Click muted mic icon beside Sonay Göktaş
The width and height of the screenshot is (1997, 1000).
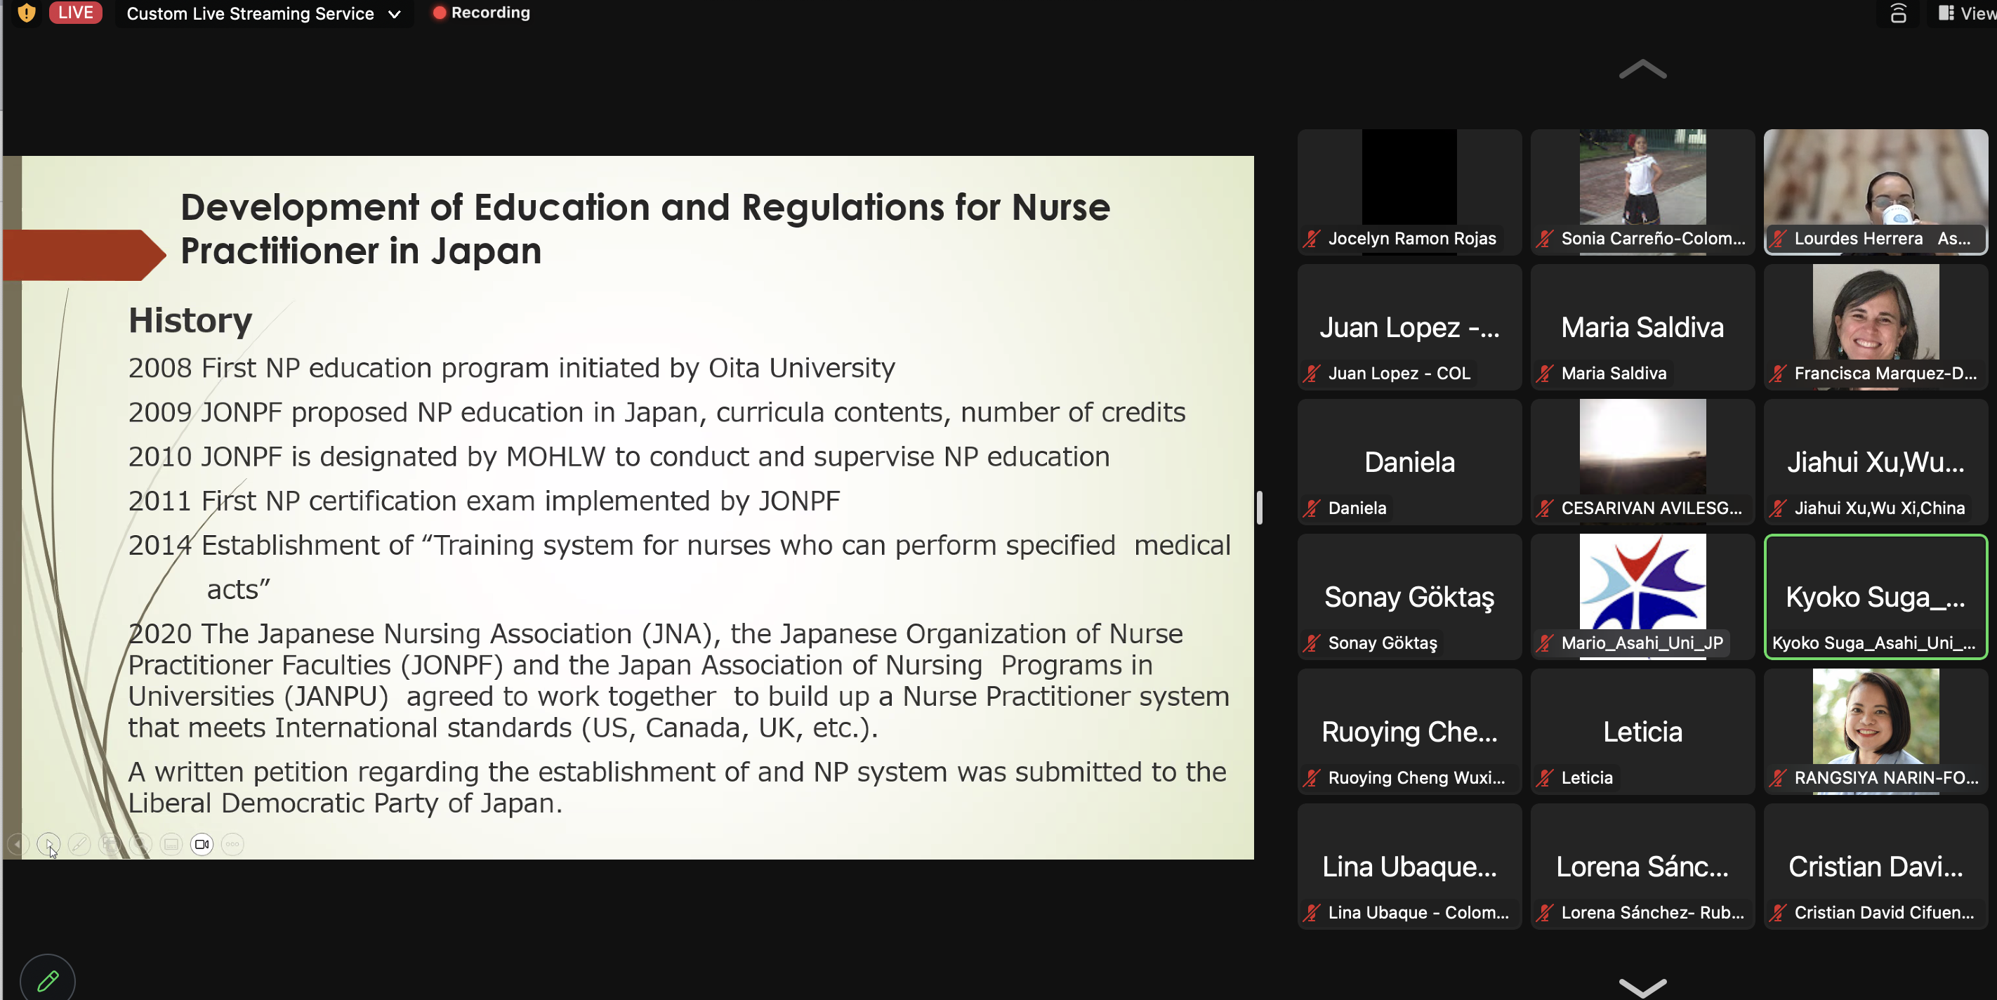tap(1312, 643)
